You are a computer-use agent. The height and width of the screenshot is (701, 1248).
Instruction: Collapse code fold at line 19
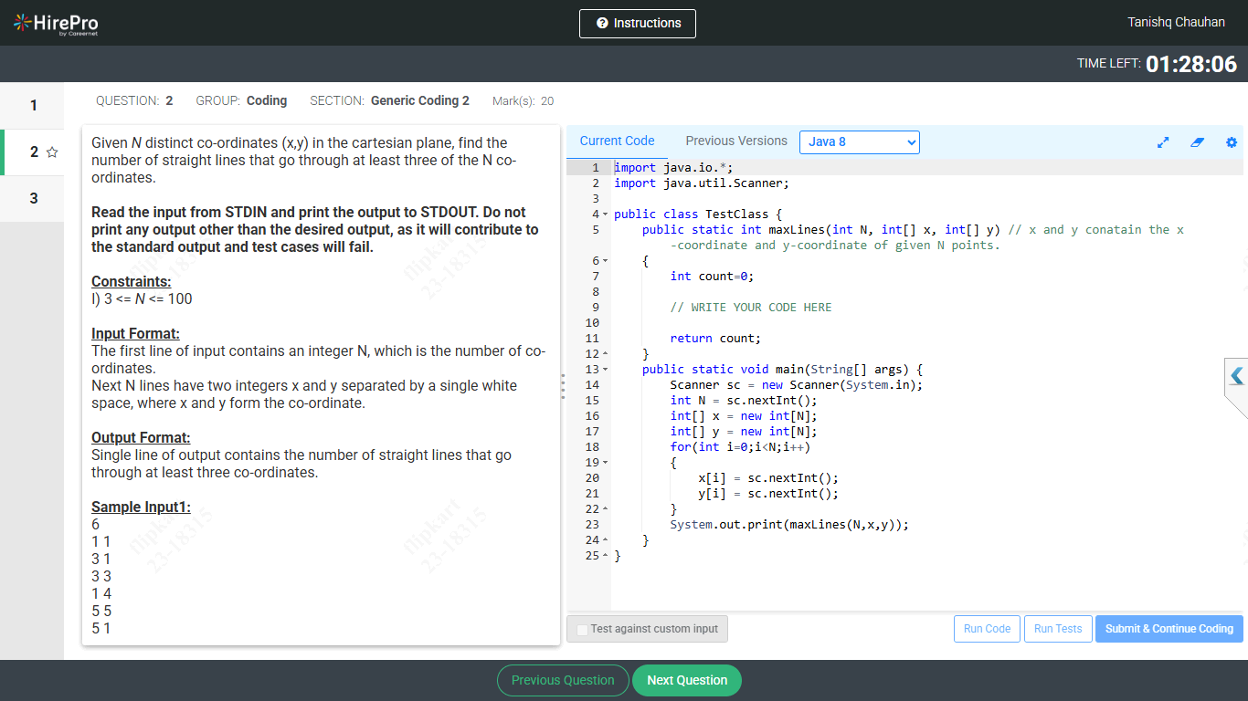(x=605, y=463)
